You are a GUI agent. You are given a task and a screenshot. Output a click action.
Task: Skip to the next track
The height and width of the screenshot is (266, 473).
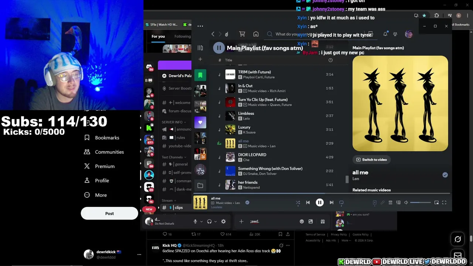[331, 202]
